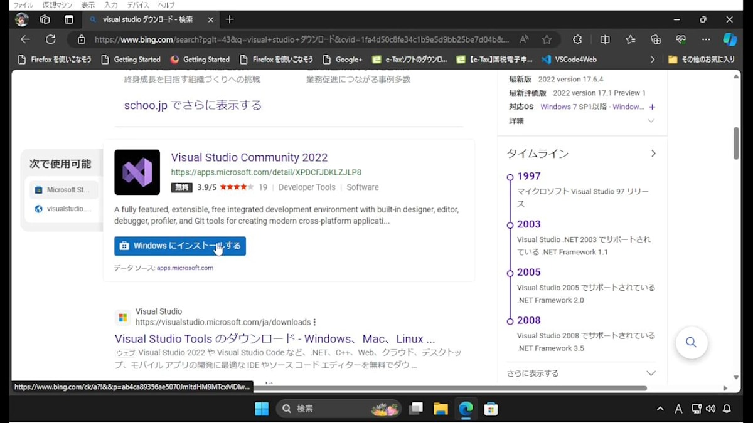Open the Copilot sidebar
The width and height of the screenshot is (753, 423).
[x=730, y=39]
